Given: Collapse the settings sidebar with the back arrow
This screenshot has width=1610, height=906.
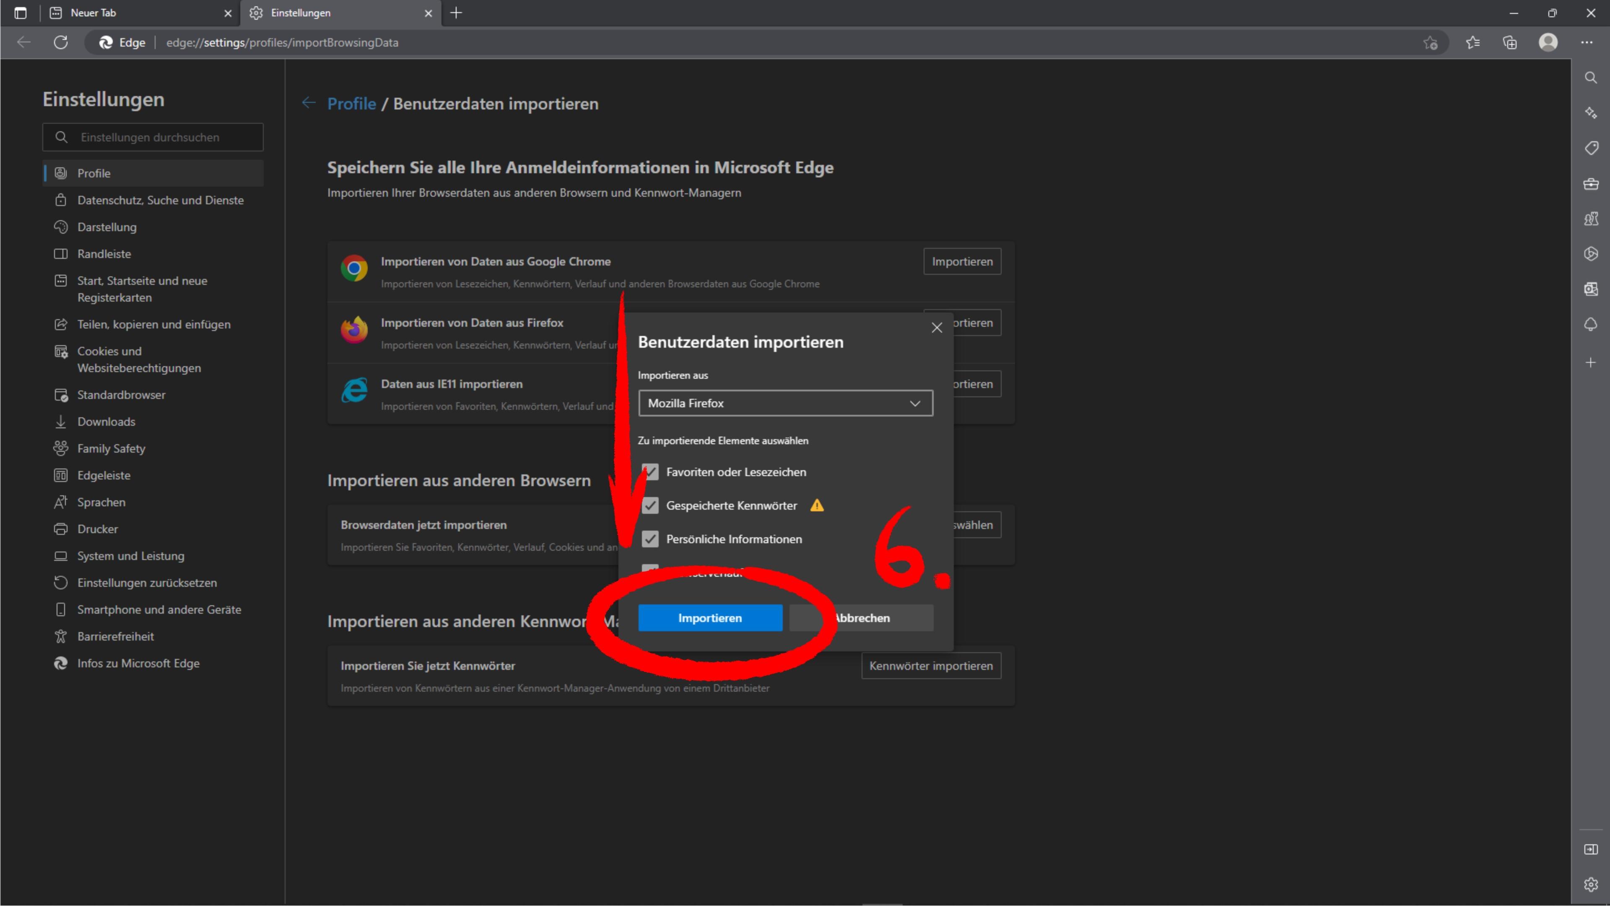Looking at the screenshot, I should (309, 103).
